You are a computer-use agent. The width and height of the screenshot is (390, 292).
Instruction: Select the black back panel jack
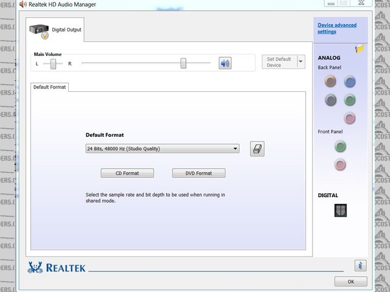tap(331, 100)
